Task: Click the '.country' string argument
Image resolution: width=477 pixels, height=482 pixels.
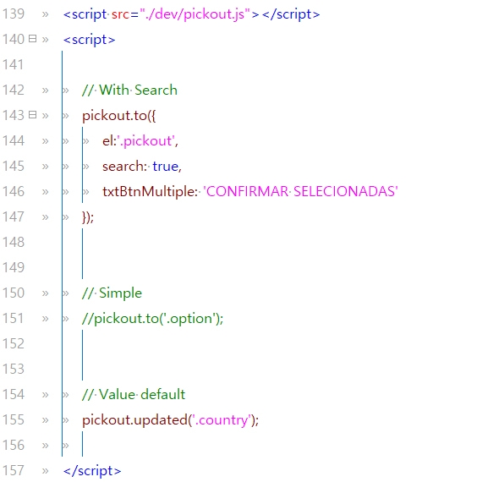Action: coord(222,420)
